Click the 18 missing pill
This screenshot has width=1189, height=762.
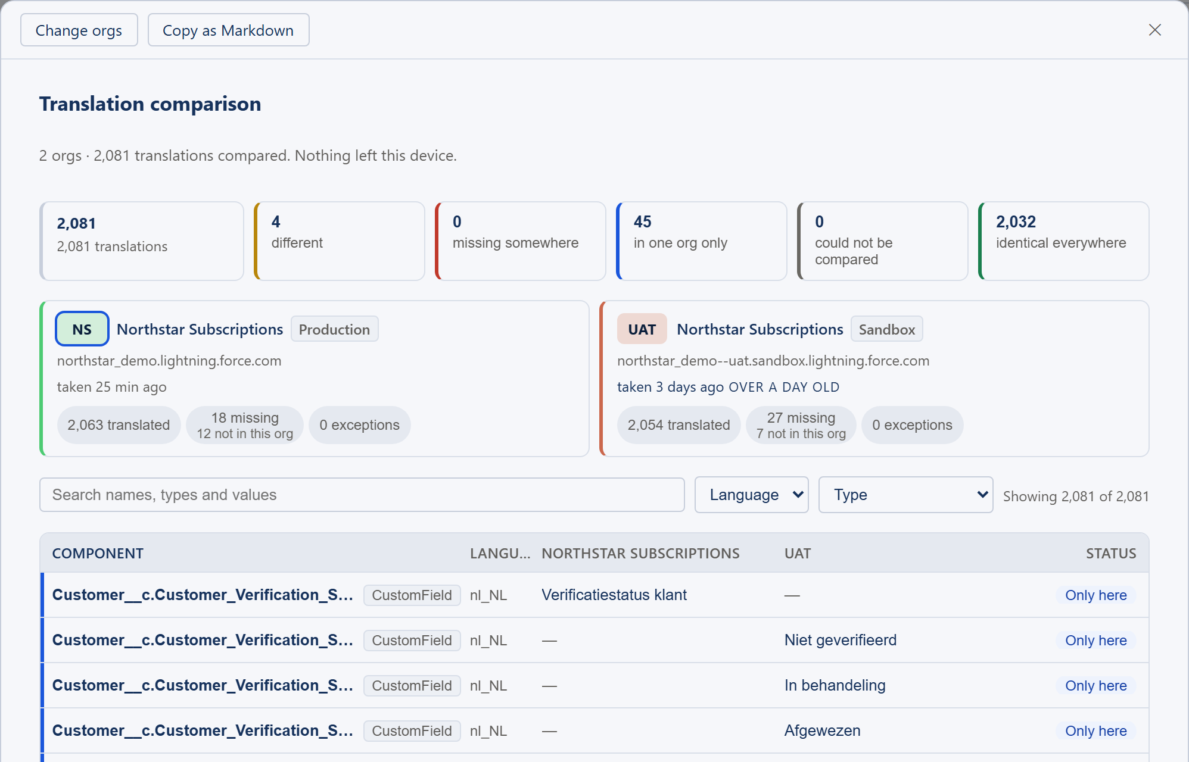pos(245,425)
